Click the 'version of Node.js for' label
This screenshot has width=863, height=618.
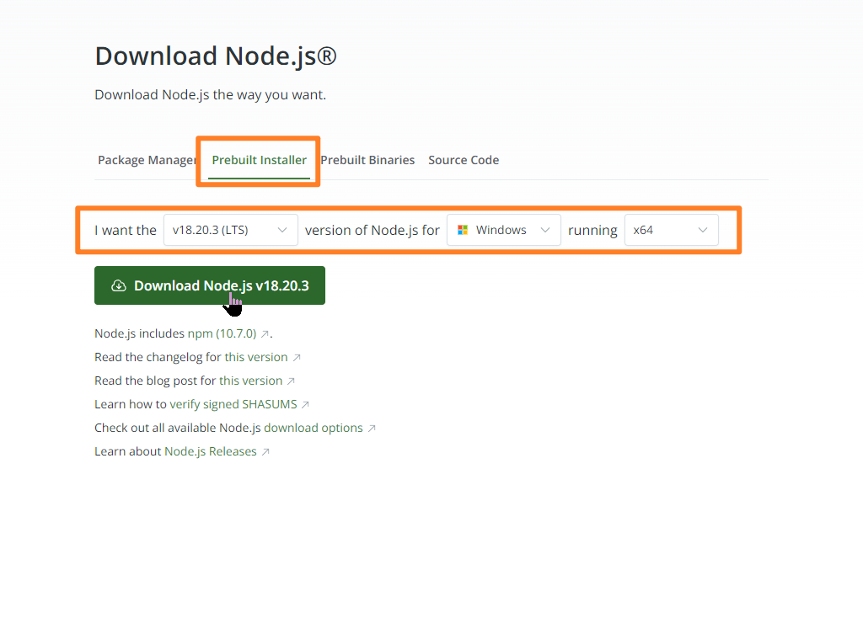click(372, 230)
